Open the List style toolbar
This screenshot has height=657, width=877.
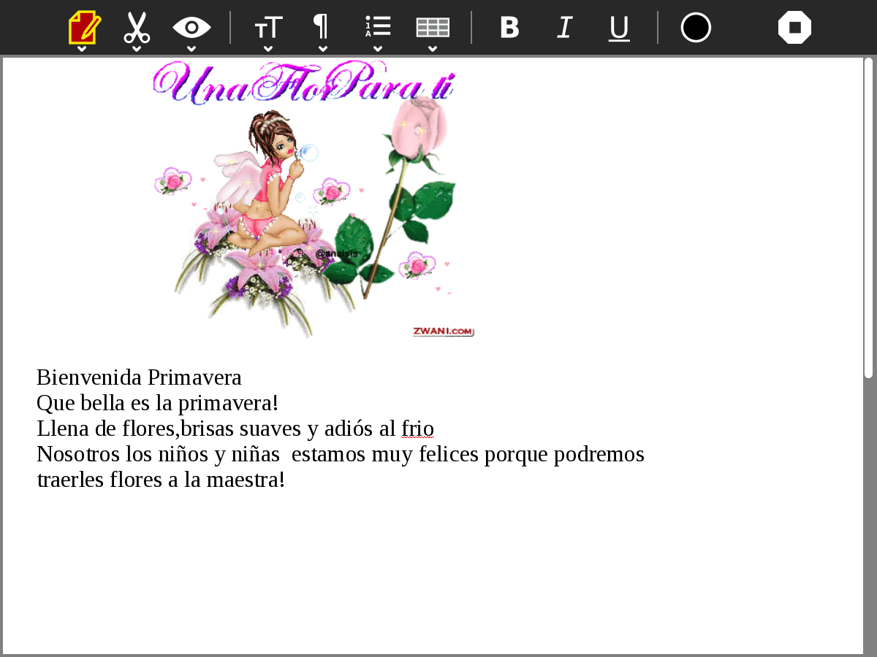pos(378,27)
